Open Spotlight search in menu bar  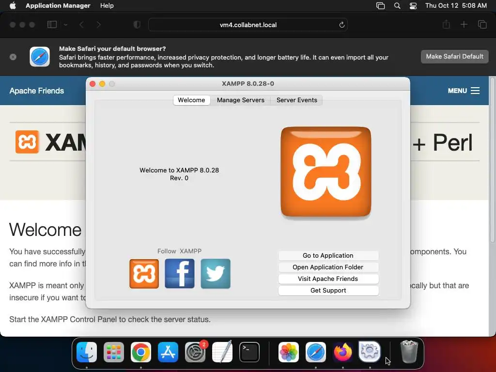(397, 6)
